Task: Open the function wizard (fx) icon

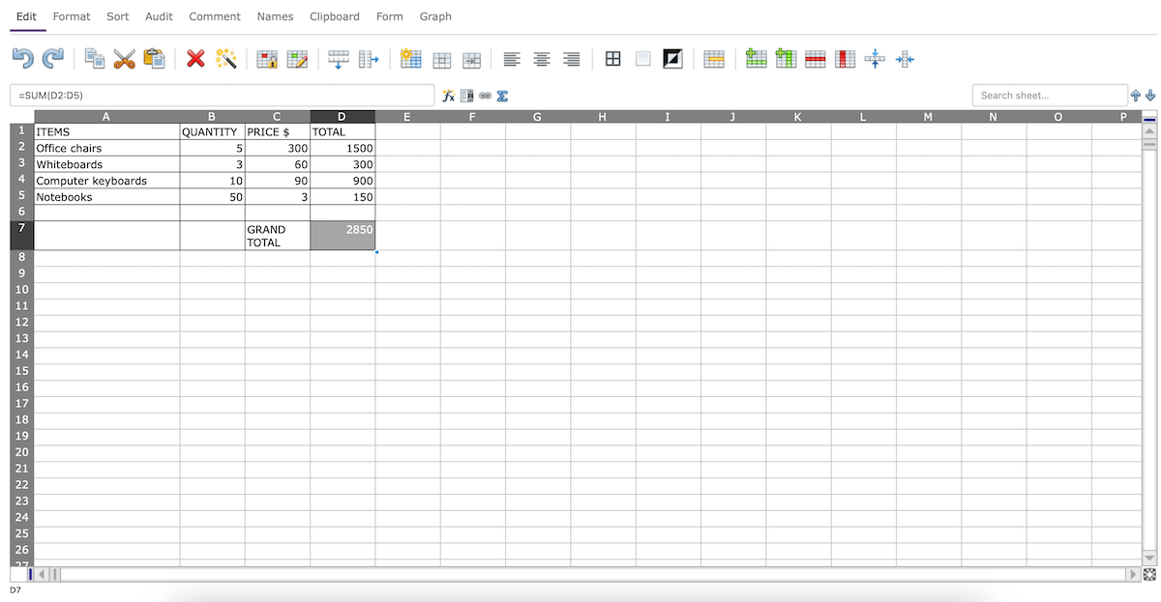Action: pyautogui.click(x=448, y=96)
